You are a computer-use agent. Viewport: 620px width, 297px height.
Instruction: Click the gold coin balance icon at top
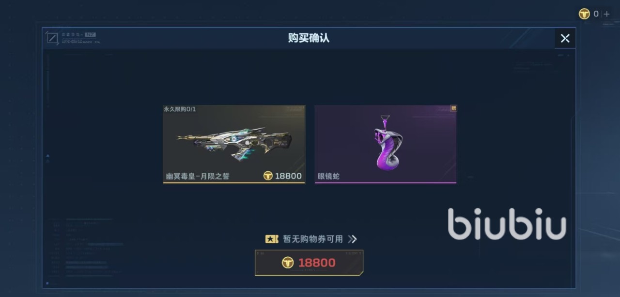[x=584, y=14]
